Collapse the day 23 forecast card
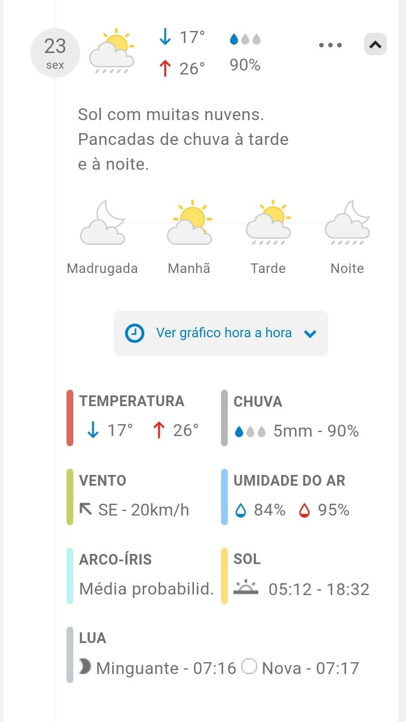 (376, 44)
